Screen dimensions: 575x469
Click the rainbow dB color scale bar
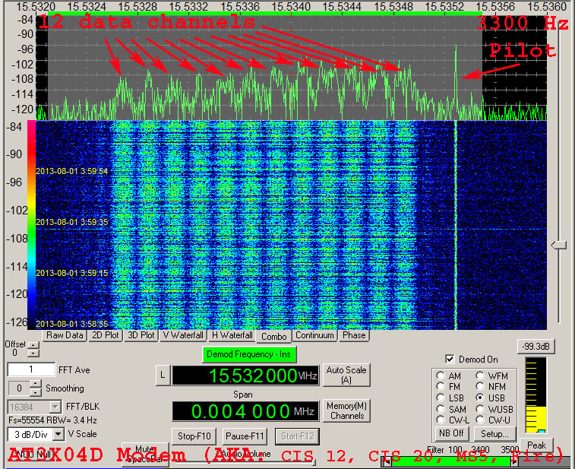(x=32, y=224)
